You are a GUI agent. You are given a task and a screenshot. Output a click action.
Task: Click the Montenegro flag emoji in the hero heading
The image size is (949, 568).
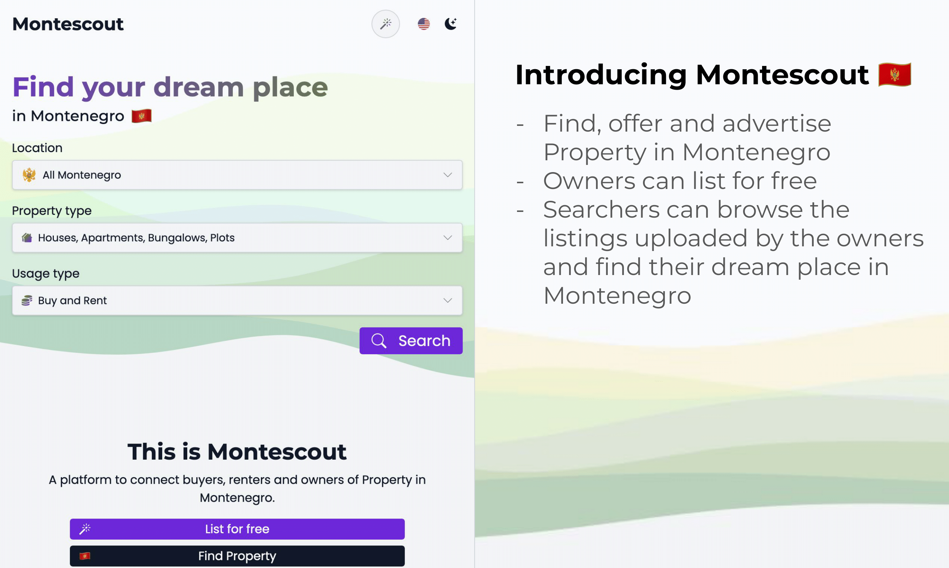[x=142, y=115]
